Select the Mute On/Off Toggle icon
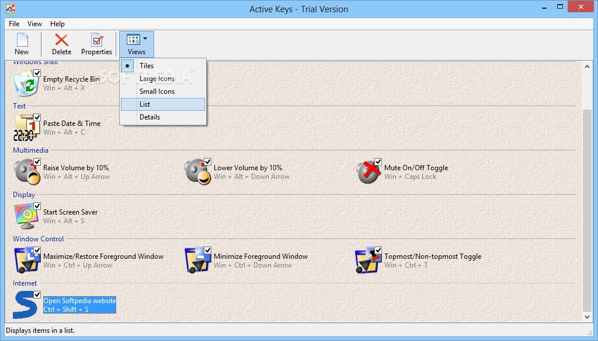598x341 pixels. 368,171
